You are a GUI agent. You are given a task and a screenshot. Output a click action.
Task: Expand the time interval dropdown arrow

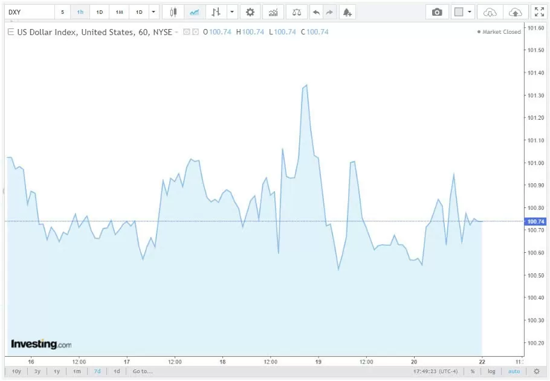[x=154, y=12]
